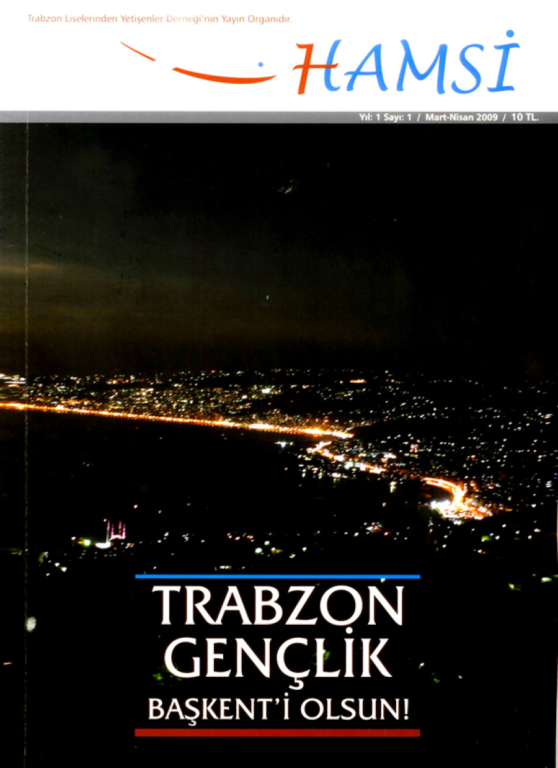
Task: Click the headline line 'BAŞKENT'İ OLSUN!'
Action: click(278, 708)
